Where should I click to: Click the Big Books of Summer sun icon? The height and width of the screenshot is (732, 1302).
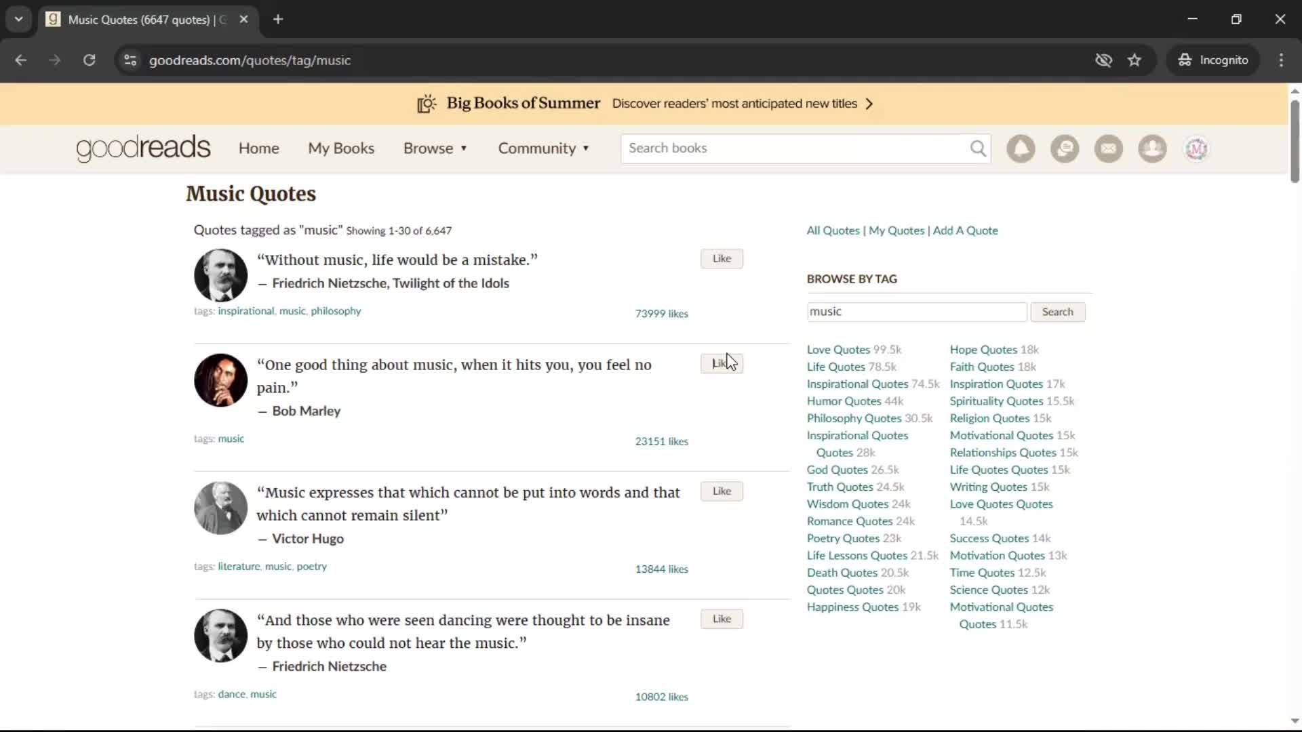click(x=427, y=104)
